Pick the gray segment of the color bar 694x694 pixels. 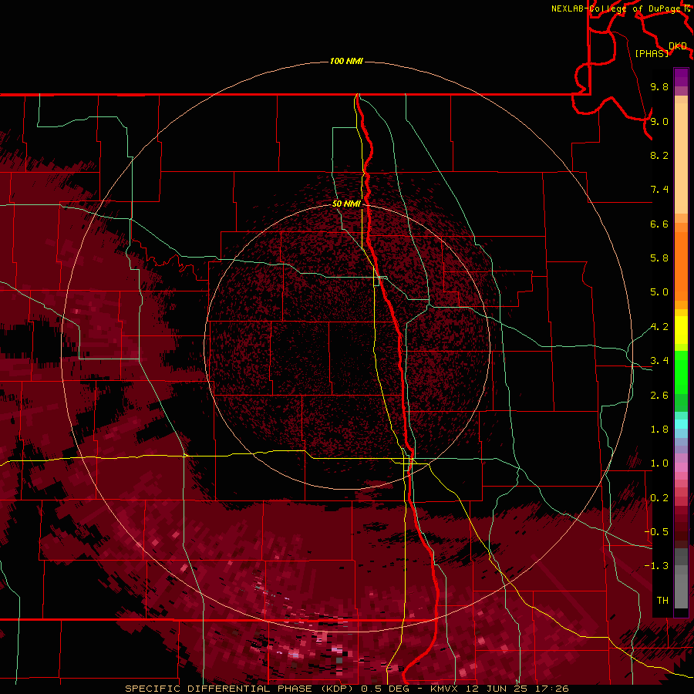click(x=681, y=587)
